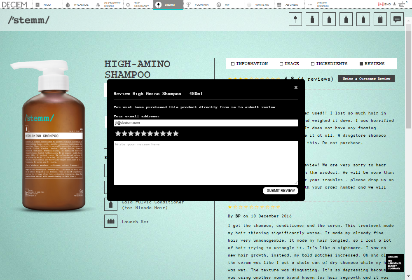Click the capped bottle product icon
Viewport: 412px width, 280px height.
pos(312,19)
